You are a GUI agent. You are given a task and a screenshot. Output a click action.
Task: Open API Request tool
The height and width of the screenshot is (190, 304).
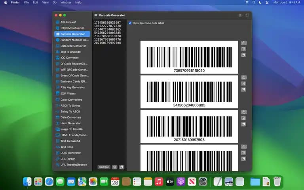[x=72, y=22]
